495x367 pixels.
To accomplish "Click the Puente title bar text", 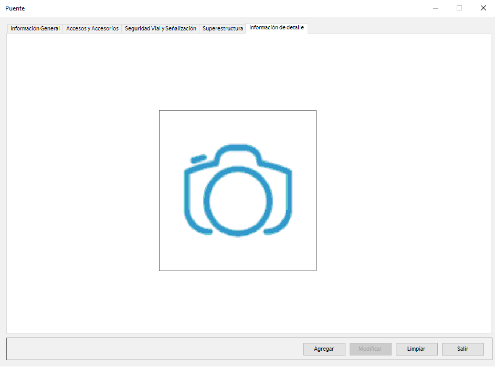I will [x=15, y=8].
